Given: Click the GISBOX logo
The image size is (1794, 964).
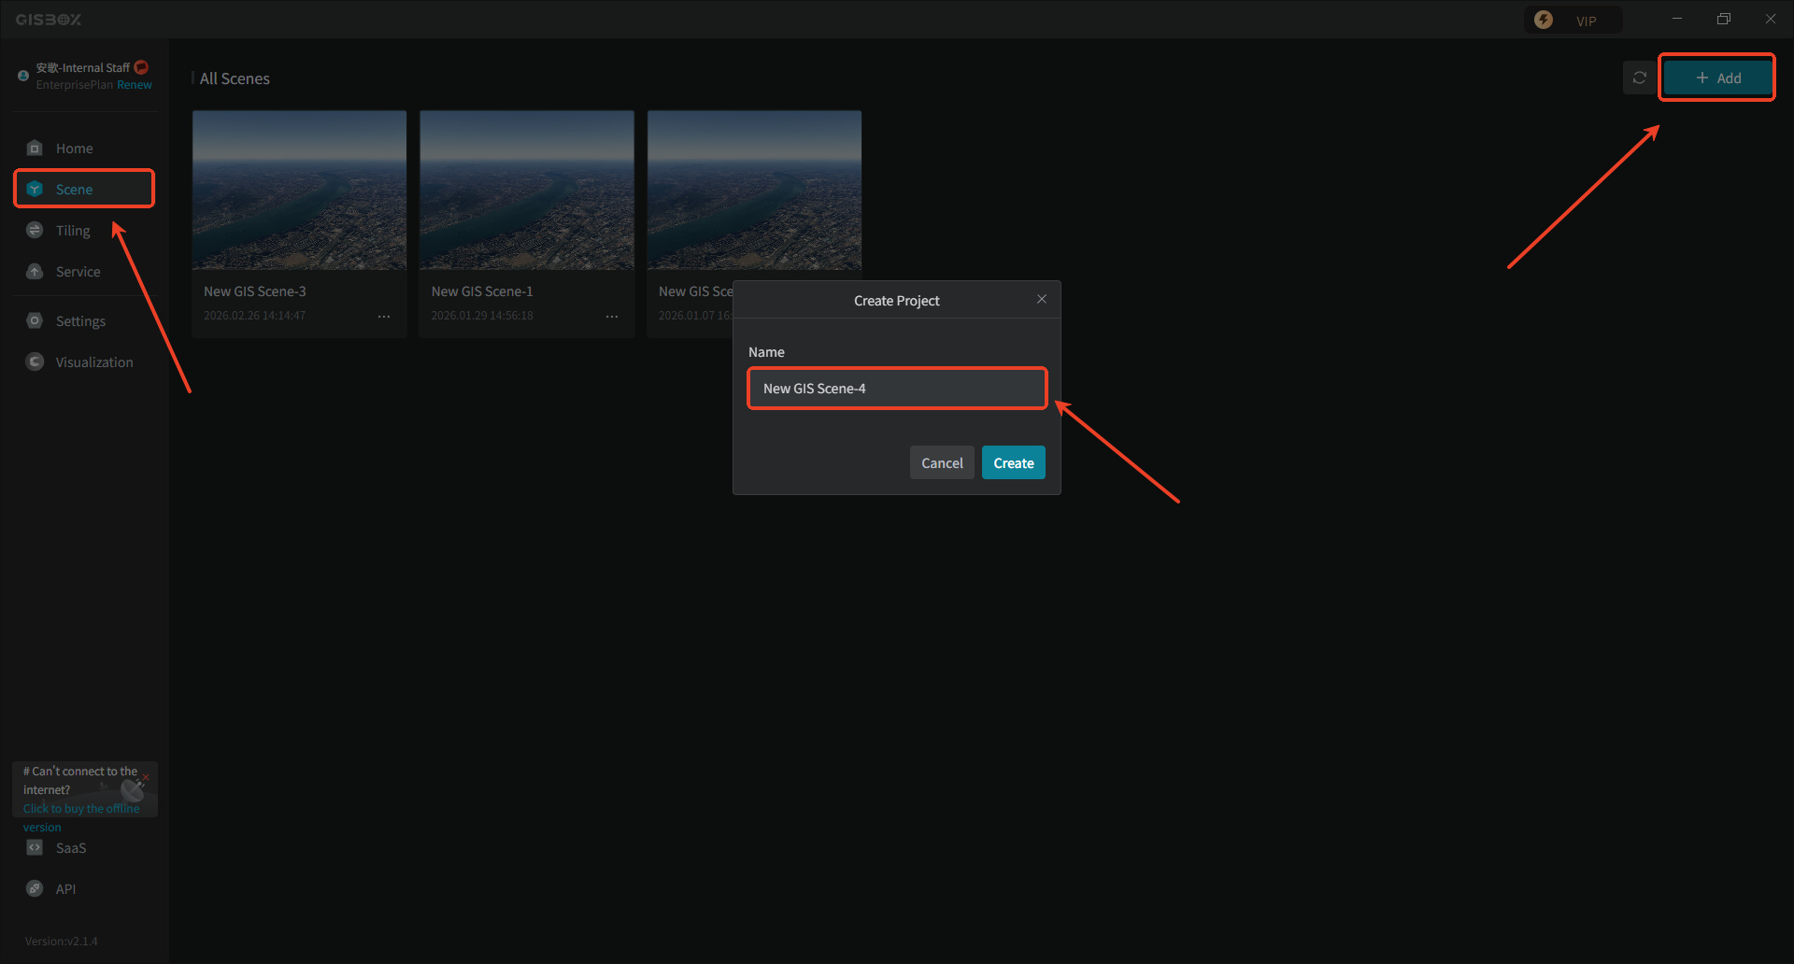Looking at the screenshot, I should [x=49, y=20].
